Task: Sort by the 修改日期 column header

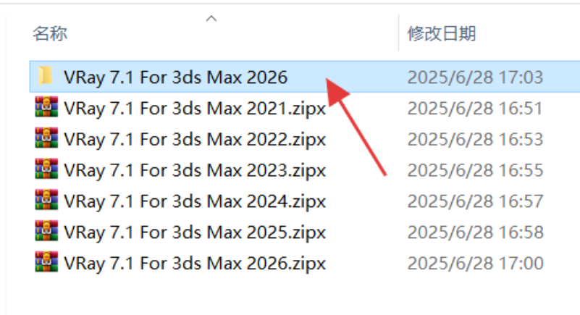Action: click(x=441, y=33)
